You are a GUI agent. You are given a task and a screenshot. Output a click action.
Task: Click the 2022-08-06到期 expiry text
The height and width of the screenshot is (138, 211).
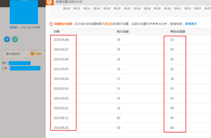(30, 28)
